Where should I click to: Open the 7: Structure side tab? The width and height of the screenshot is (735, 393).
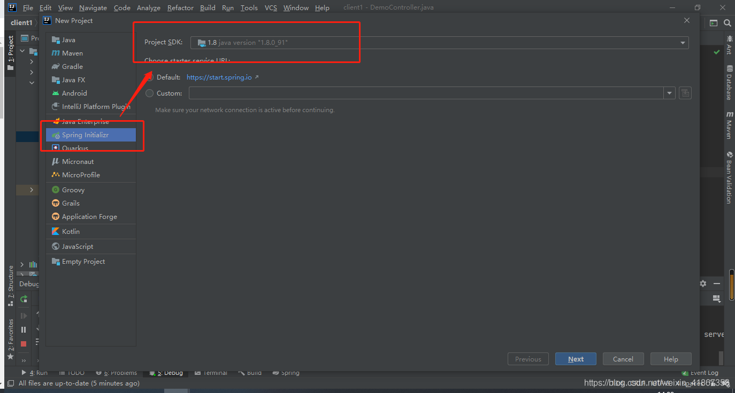coord(11,286)
